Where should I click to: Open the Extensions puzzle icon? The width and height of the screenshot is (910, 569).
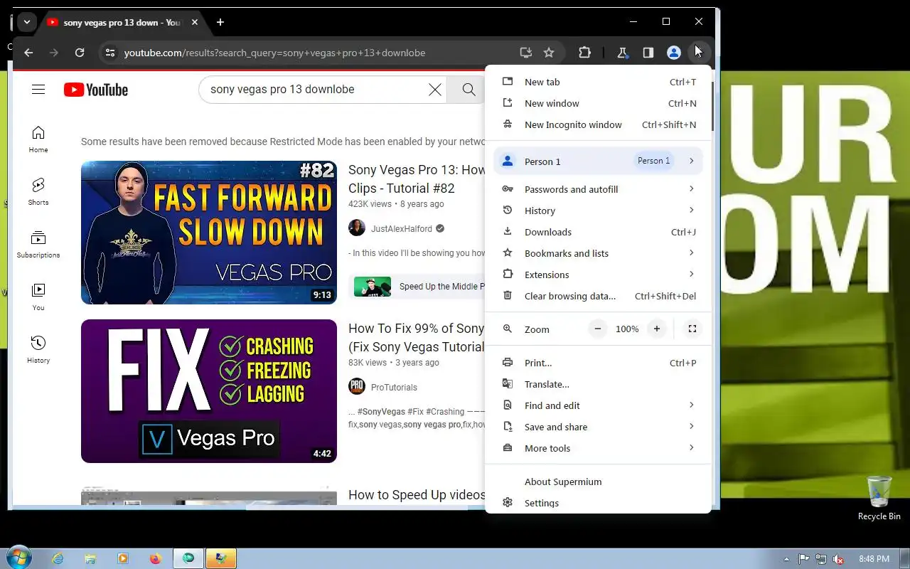584,53
